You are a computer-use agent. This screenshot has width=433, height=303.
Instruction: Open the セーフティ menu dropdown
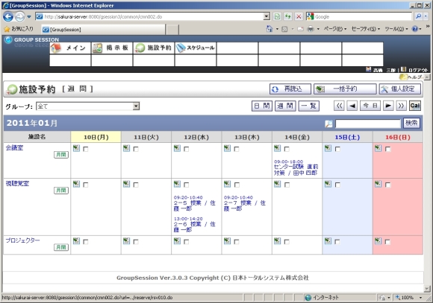[366, 28]
